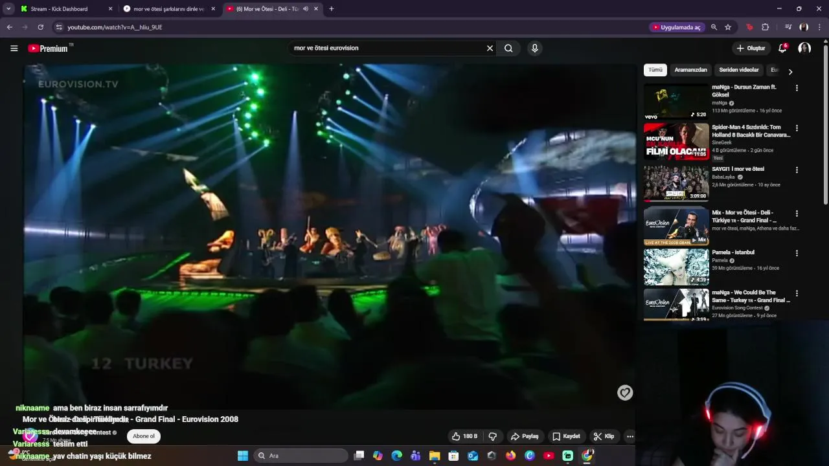Select the Tümü filter chip

pyautogui.click(x=655, y=70)
